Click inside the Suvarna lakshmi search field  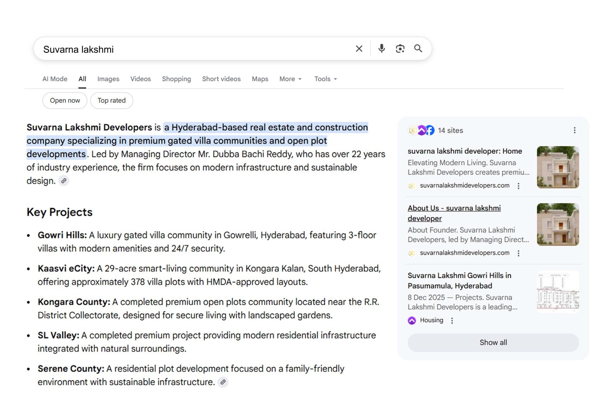coord(192,49)
